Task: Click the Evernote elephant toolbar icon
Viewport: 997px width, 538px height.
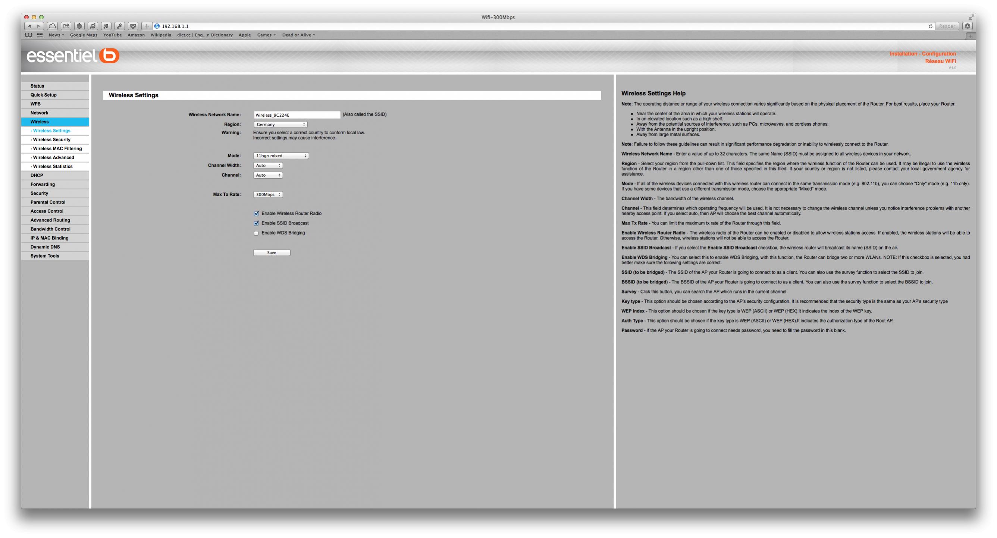Action: click(x=106, y=26)
